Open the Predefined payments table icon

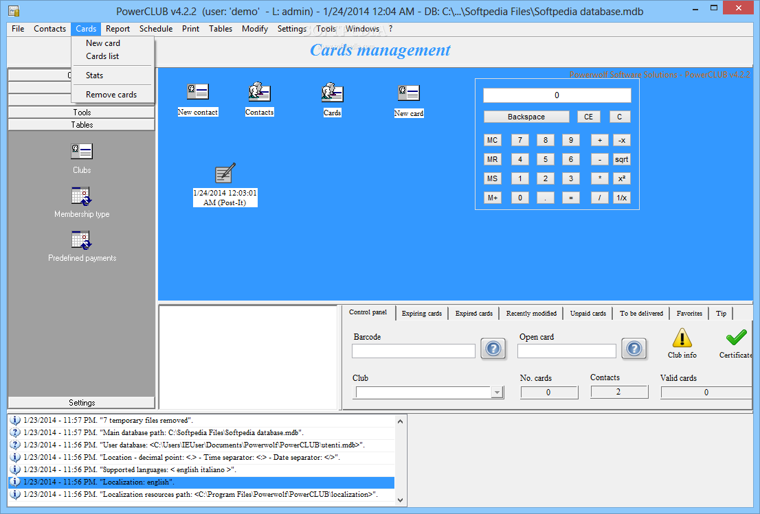(81, 240)
